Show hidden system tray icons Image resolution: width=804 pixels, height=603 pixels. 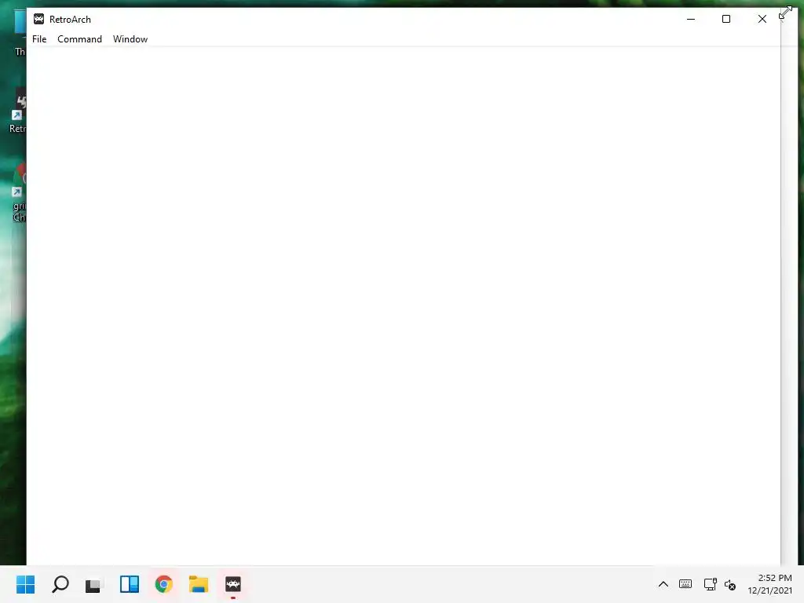coord(663,584)
